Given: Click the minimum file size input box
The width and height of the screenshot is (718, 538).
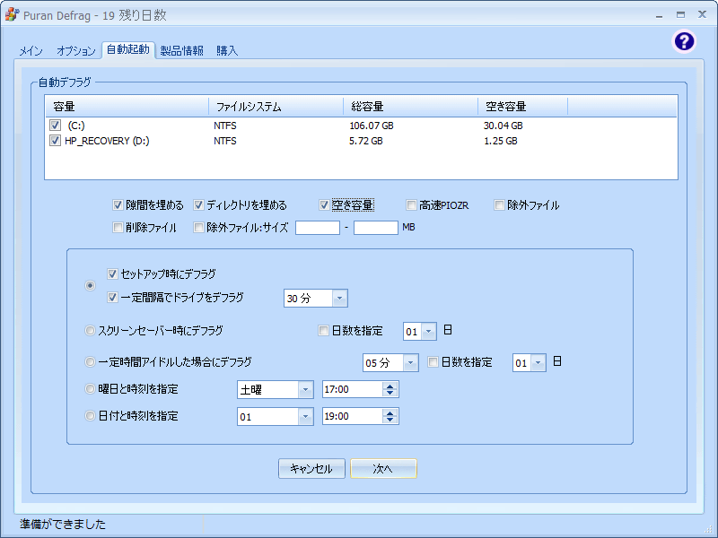Looking at the screenshot, I should (318, 228).
